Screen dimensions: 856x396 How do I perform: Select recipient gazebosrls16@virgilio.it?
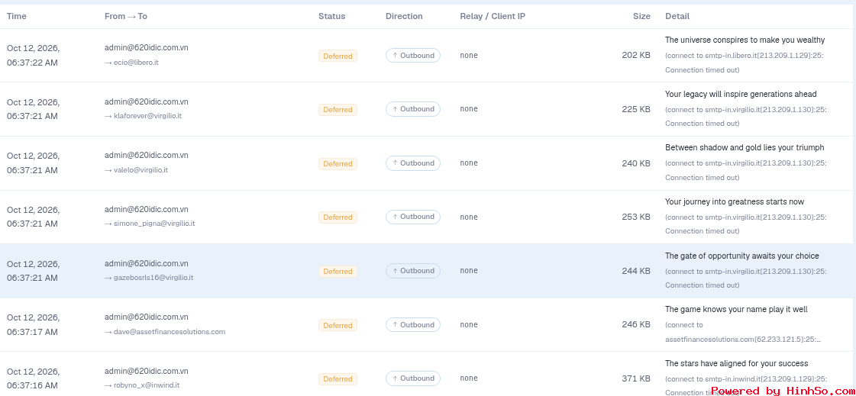(153, 277)
